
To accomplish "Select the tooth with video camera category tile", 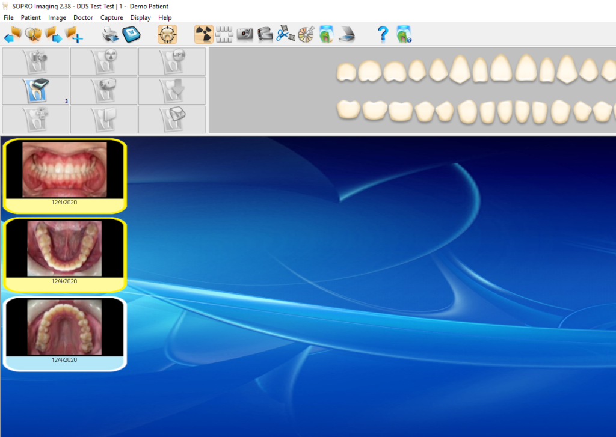I will (x=103, y=91).
